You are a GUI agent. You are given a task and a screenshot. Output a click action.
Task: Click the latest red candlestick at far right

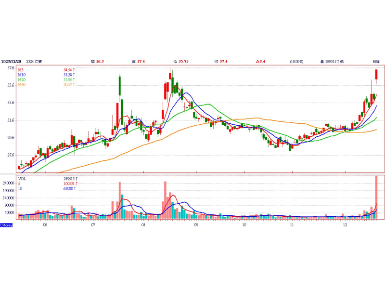(376, 74)
